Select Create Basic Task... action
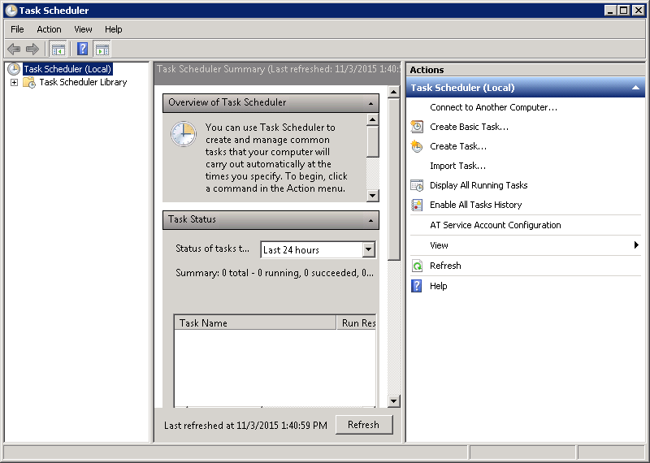This screenshot has height=463, width=650. tap(470, 127)
